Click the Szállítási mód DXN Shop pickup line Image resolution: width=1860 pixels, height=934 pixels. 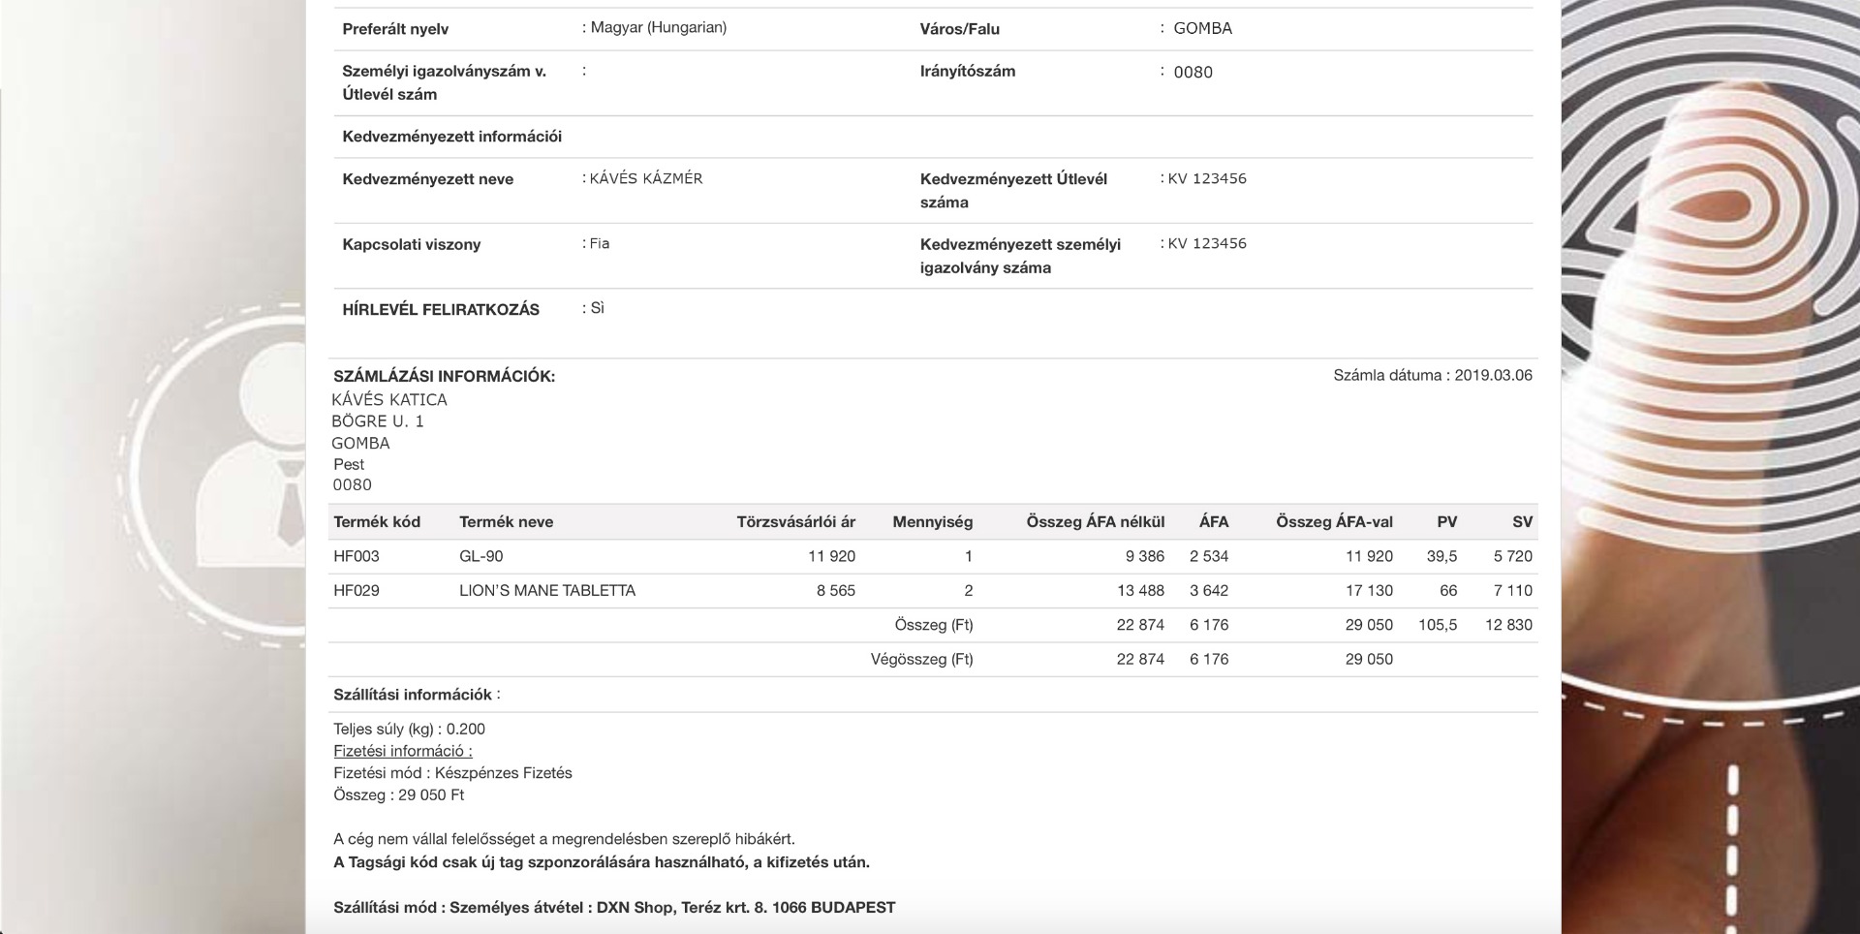coord(614,908)
